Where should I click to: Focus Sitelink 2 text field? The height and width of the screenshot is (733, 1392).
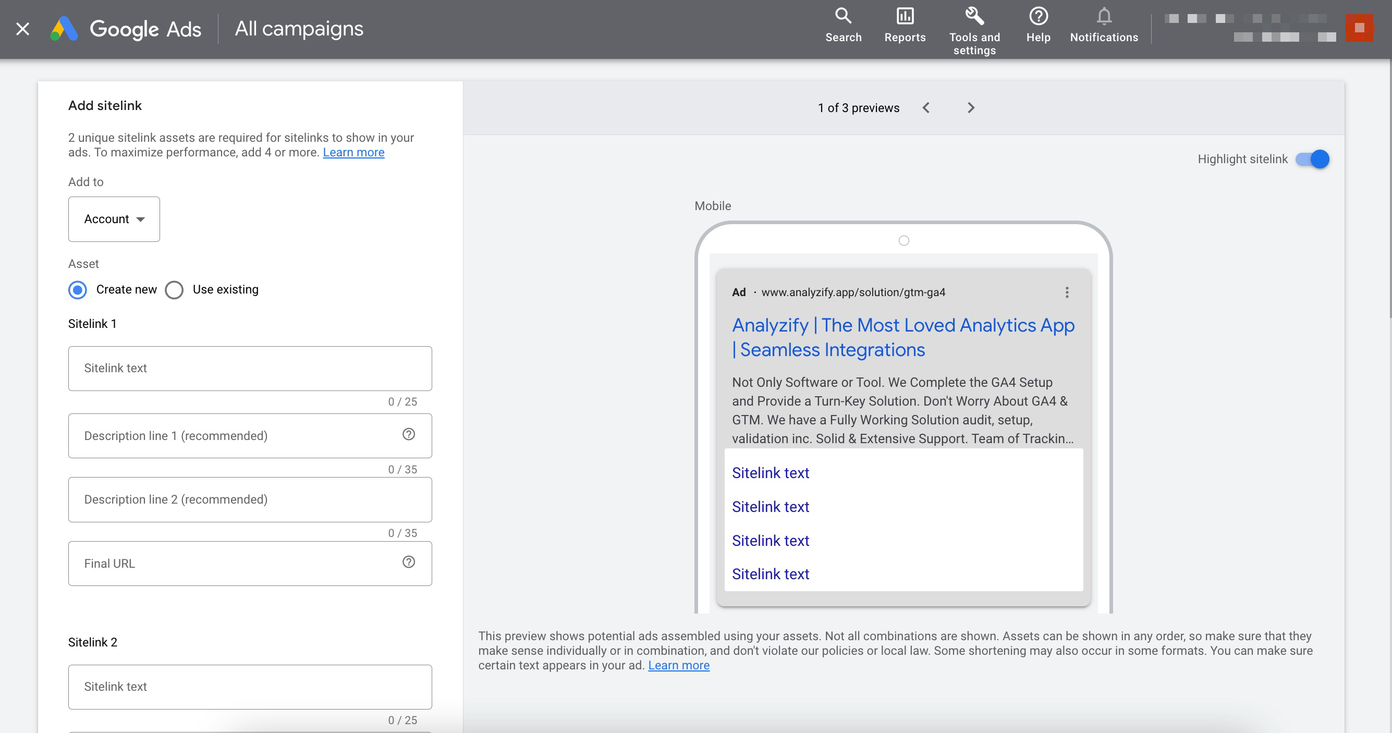(x=250, y=687)
